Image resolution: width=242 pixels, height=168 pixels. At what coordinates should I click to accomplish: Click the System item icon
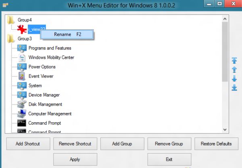pos(22,86)
